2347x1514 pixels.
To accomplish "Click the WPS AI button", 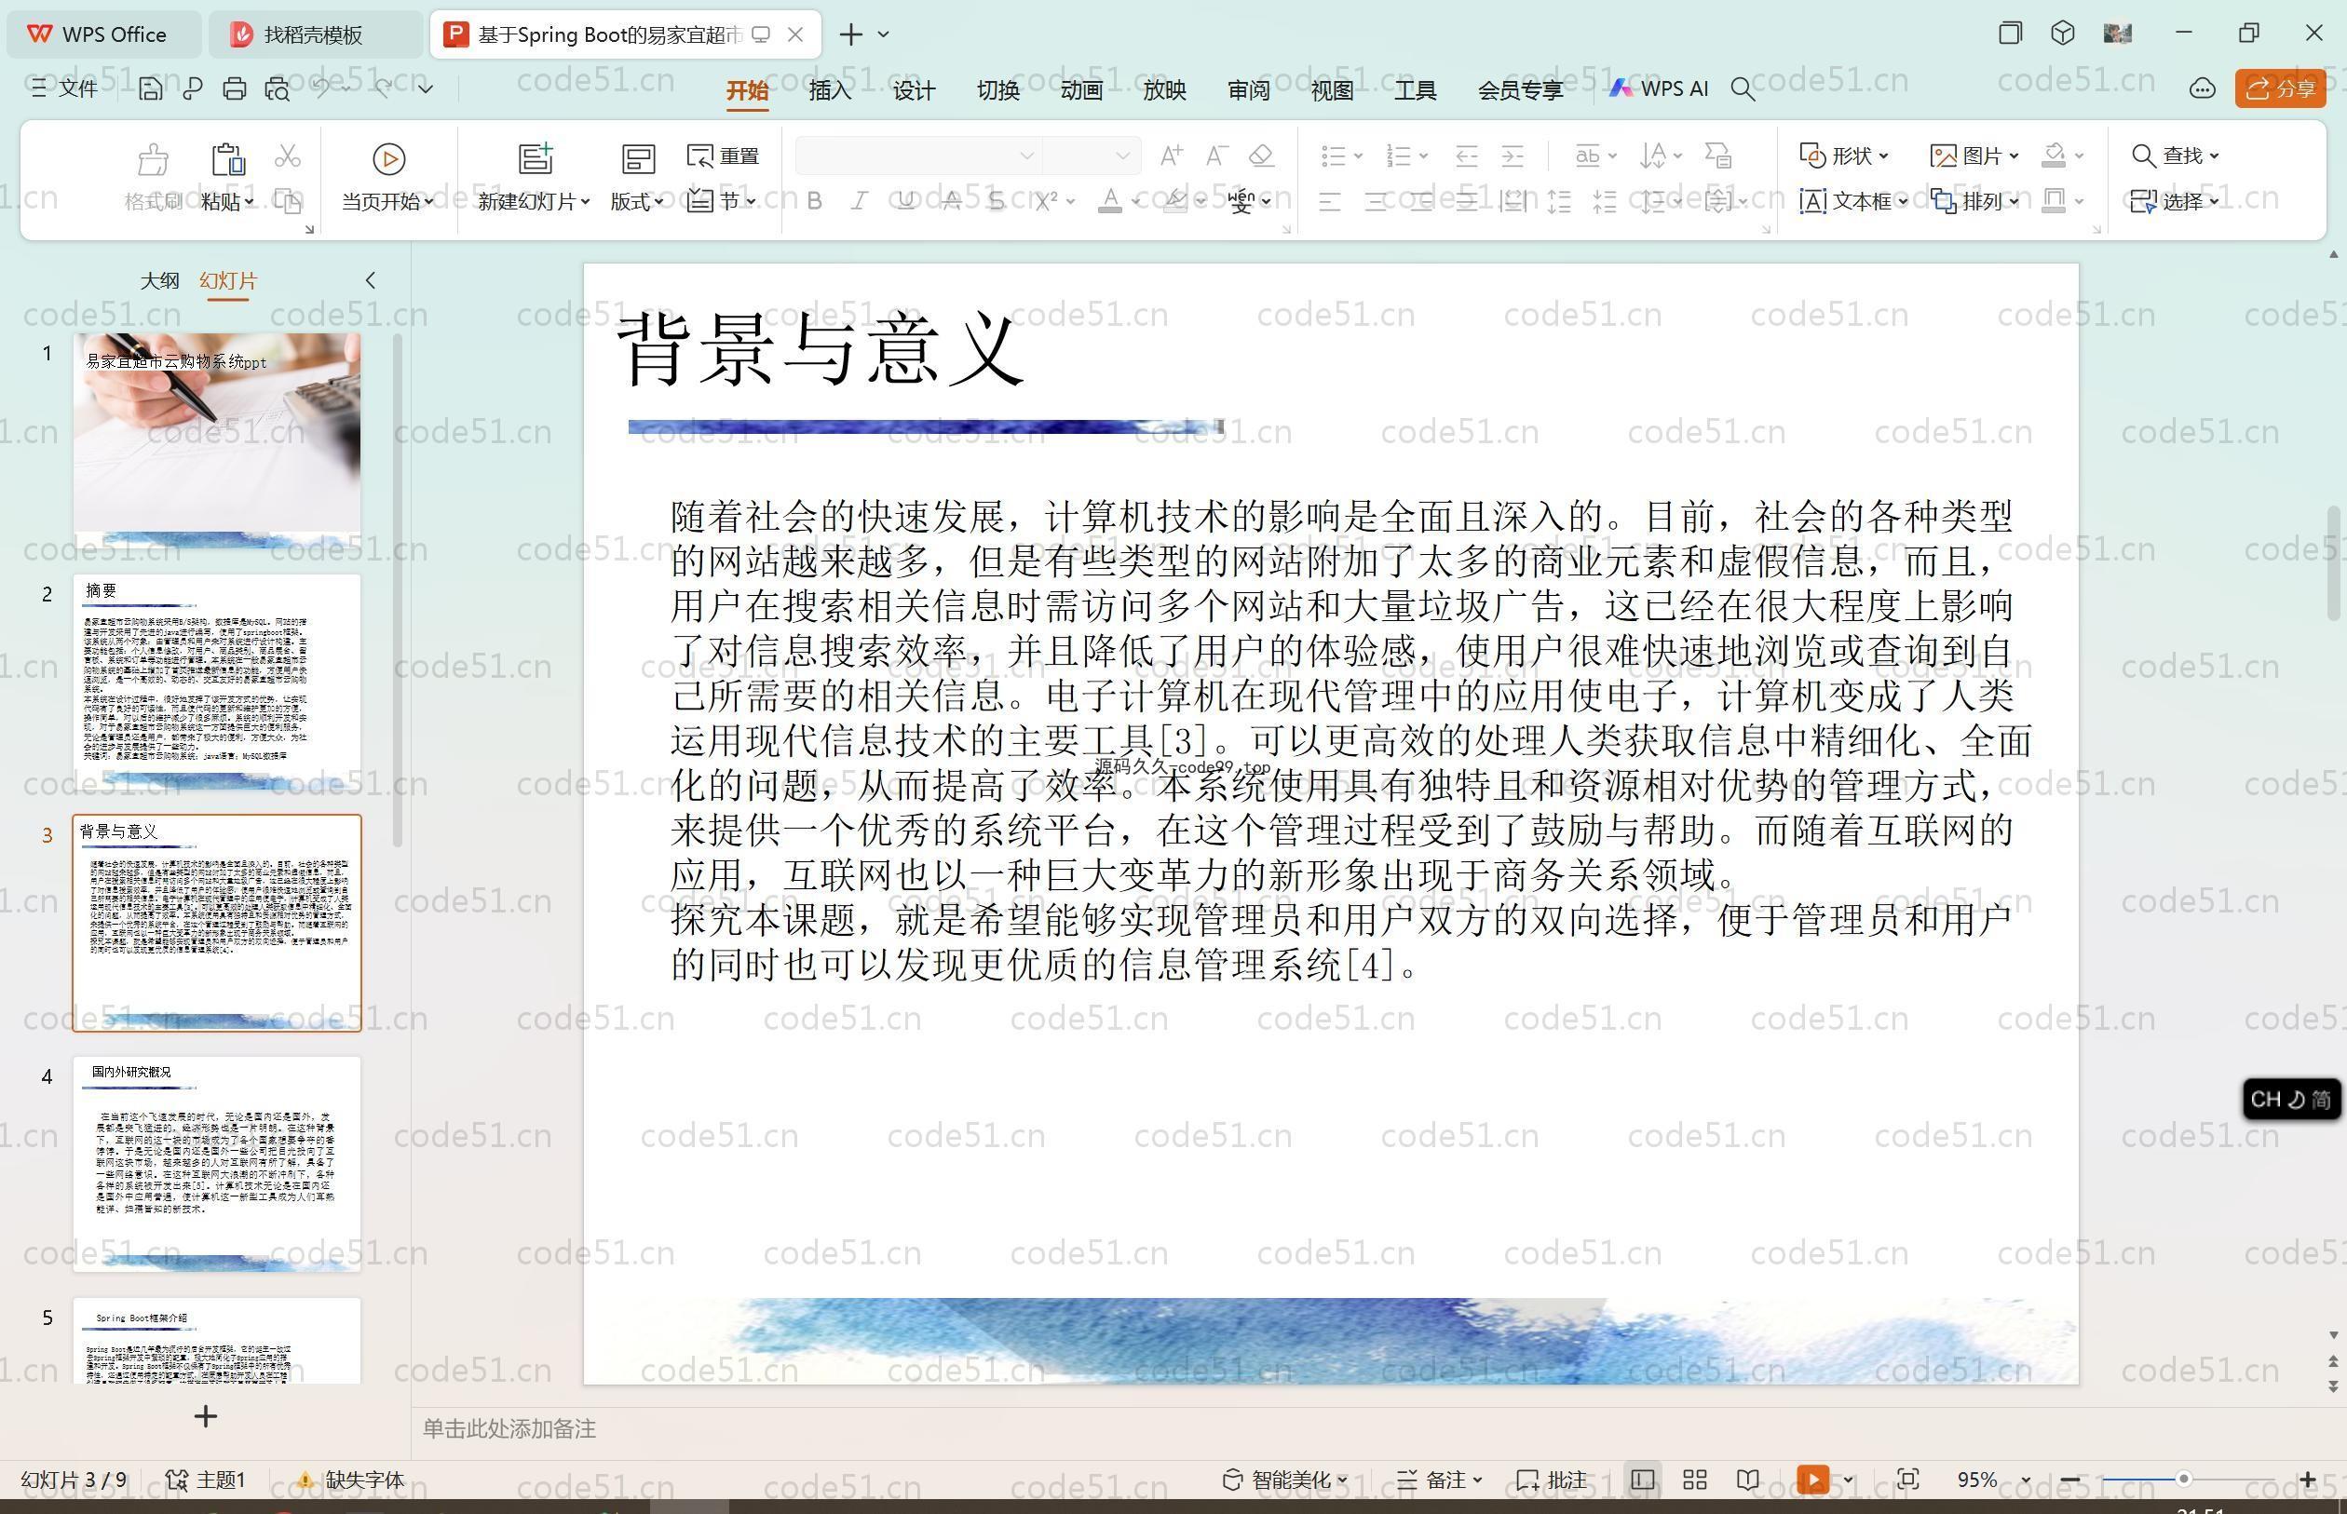I will [1659, 88].
